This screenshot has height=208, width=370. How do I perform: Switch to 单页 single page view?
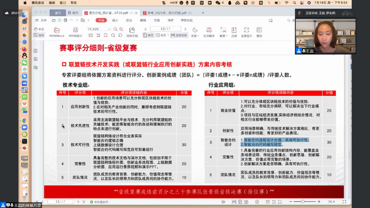pyautogui.click(x=148, y=35)
